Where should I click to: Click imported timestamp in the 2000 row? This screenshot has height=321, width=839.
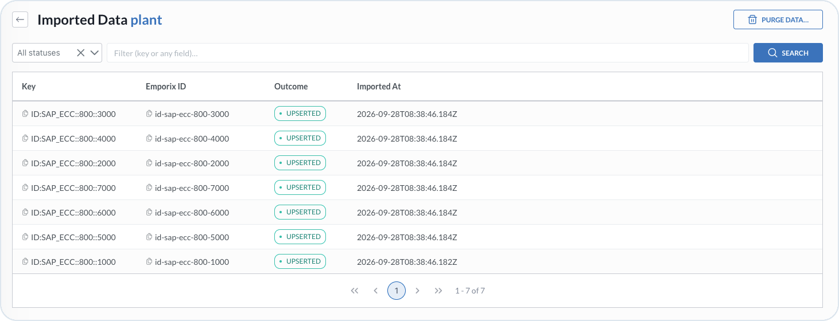point(407,163)
